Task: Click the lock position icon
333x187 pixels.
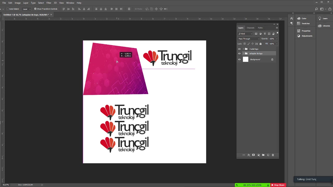Action: pyautogui.click(x=252, y=44)
